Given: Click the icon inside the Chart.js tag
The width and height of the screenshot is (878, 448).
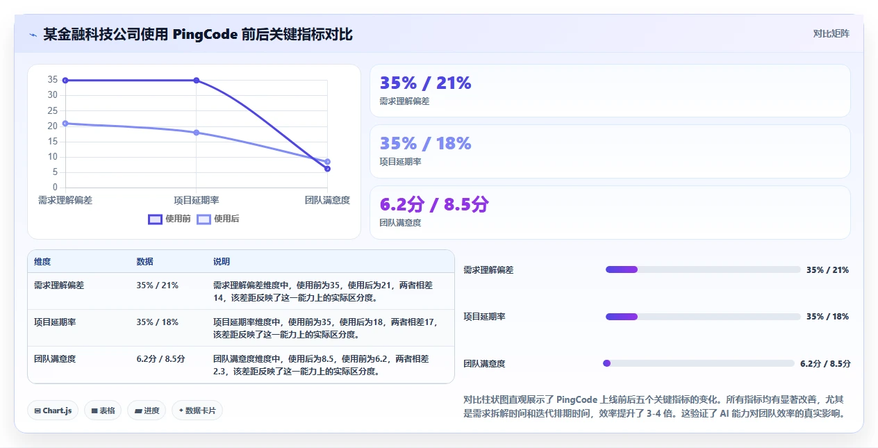Looking at the screenshot, I should (38, 411).
